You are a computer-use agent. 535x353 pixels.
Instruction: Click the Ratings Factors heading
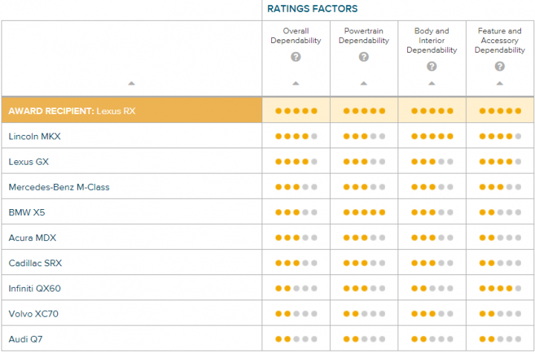point(312,9)
